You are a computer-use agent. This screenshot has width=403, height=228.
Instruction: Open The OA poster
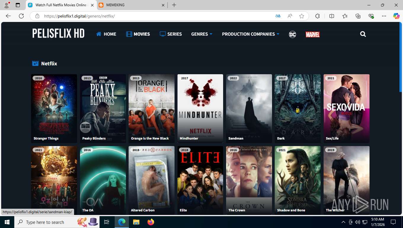[103, 180]
